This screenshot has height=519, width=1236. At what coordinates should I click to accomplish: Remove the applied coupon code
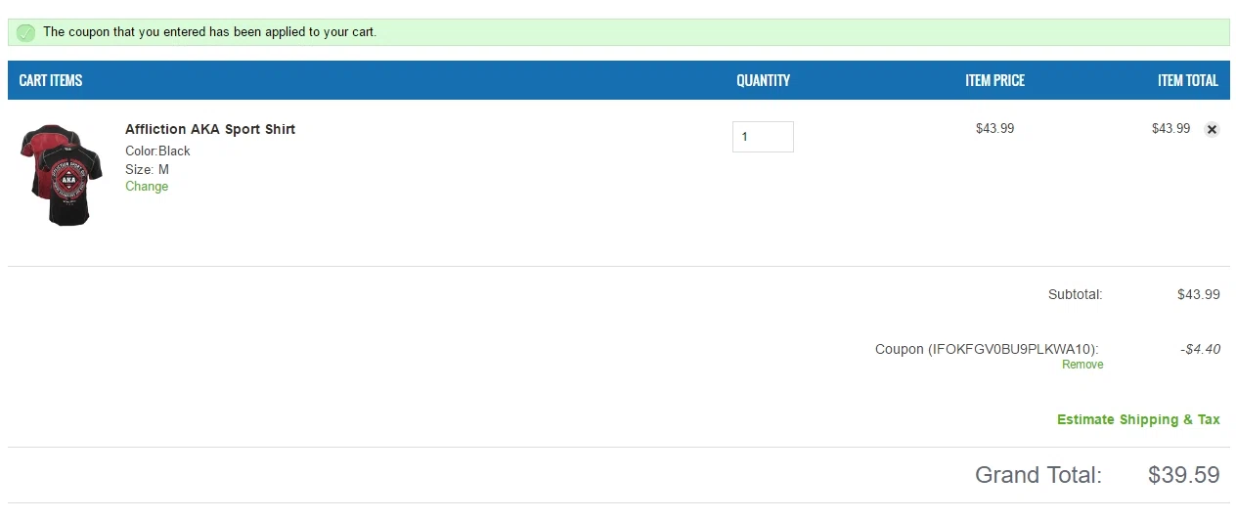click(x=1082, y=365)
